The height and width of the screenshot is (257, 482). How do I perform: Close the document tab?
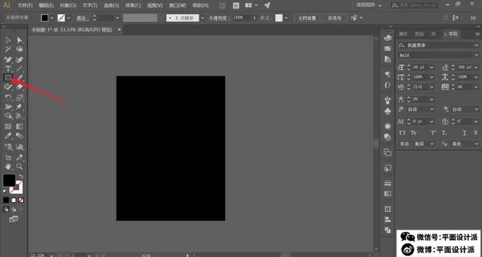pyautogui.click(x=119, y=29)
